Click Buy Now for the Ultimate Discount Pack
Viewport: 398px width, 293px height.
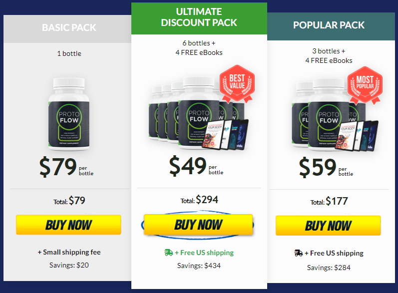coord(198,225)
